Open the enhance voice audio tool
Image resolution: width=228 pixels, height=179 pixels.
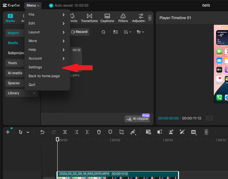(160, 132)
